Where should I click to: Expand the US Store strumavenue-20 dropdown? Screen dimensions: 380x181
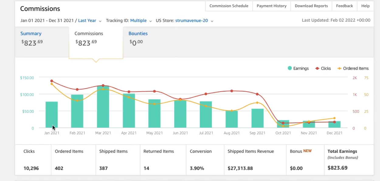coord(194,21)
